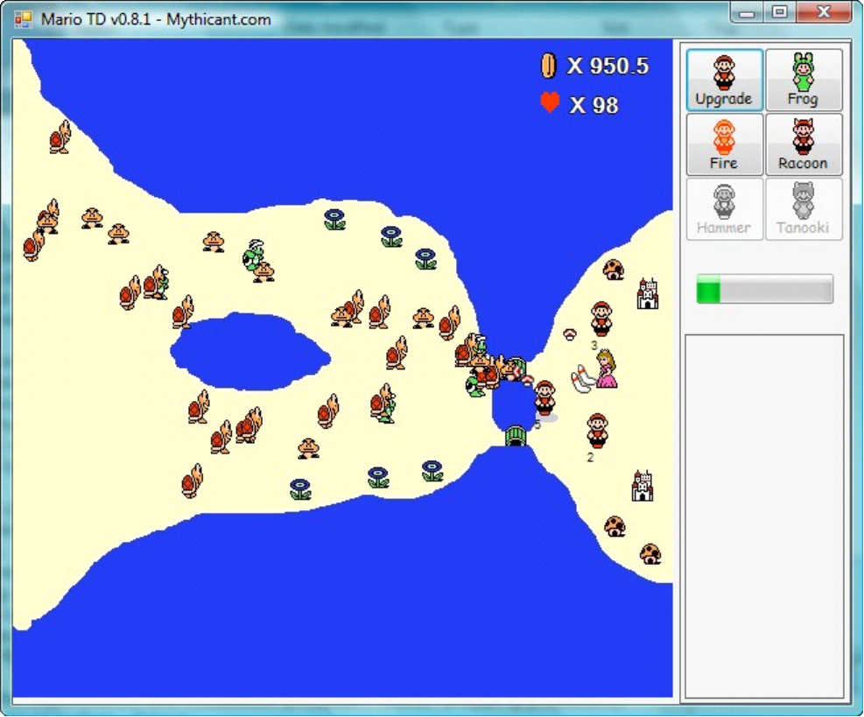The height and width of the screenshot is (717, 864).
Task: Maximize the Mario TD window
Action: tap(780, 12)
